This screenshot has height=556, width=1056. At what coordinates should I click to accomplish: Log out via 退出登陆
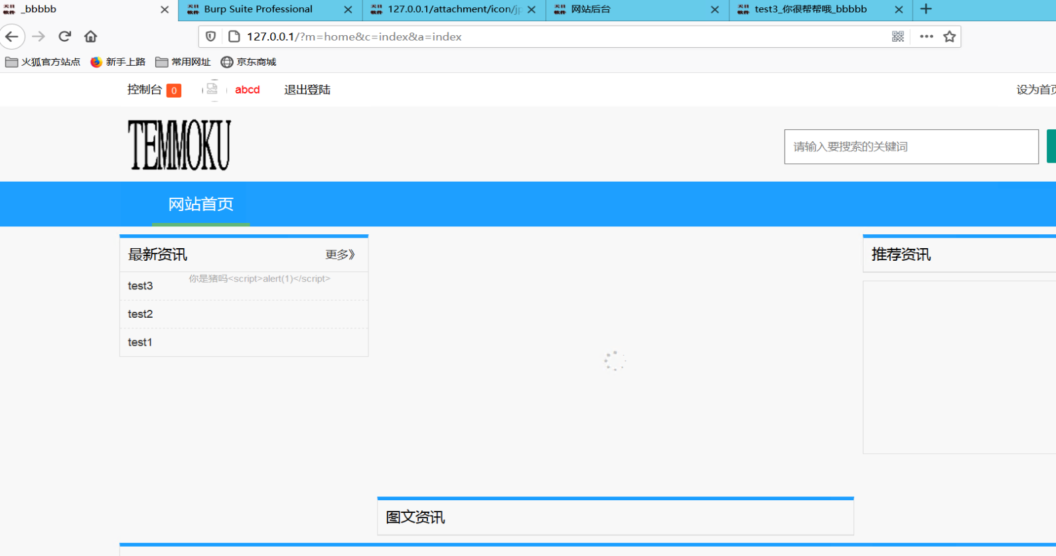[307, 90]
